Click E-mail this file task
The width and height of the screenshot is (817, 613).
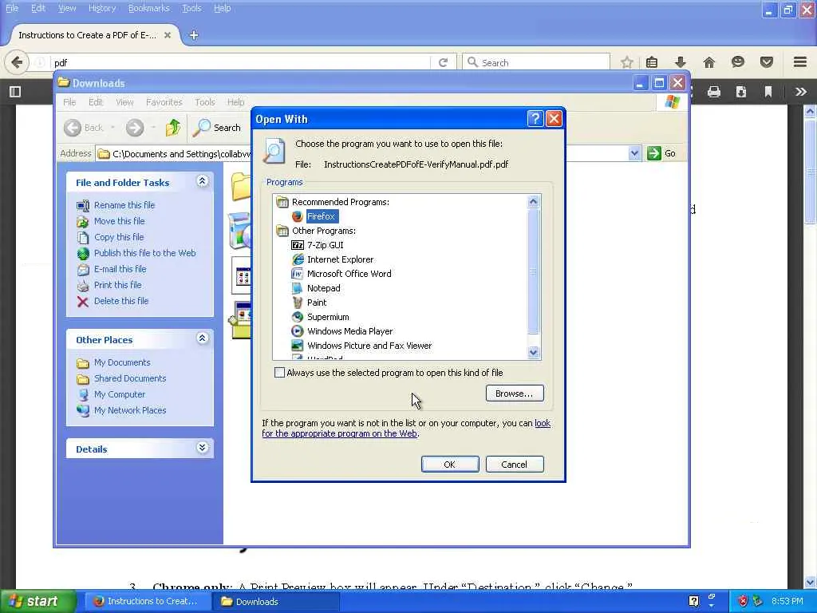pyautogui.click(x=120, y=269)
